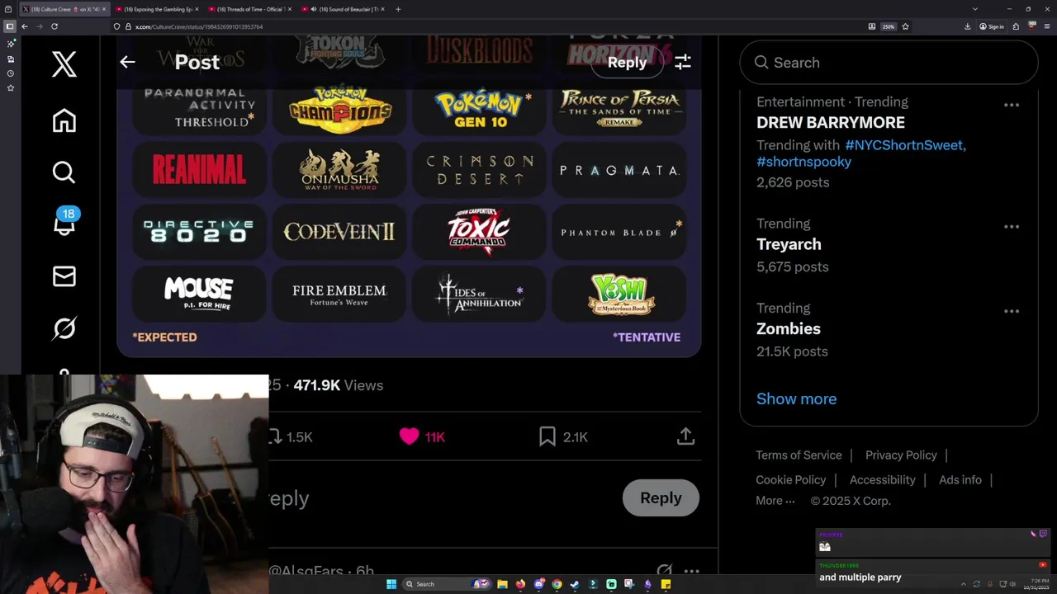The height and width of the screenshot is (594, 1057).
Task: Open the Windows Start menu
Action: (x=391, y=584)
